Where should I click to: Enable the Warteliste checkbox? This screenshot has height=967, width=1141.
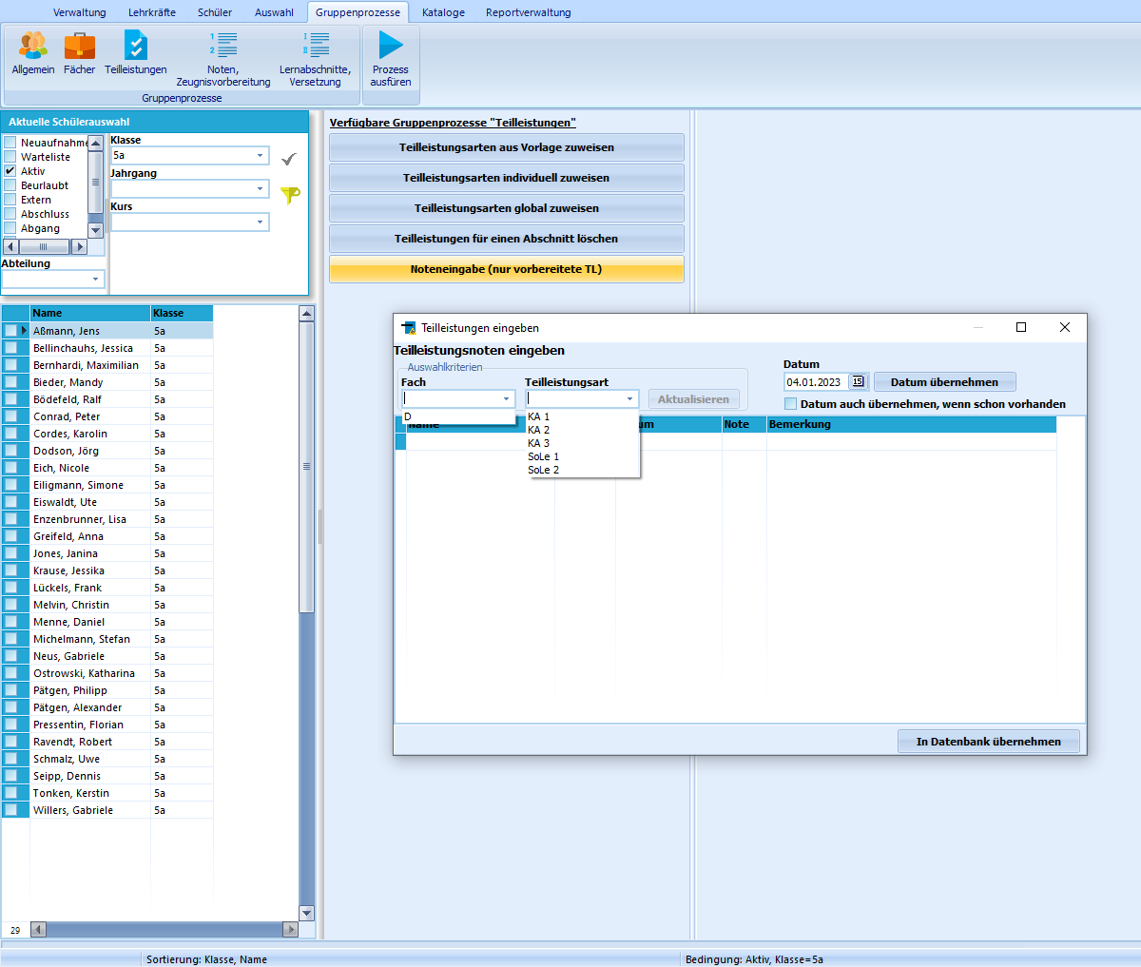point(10,157)
